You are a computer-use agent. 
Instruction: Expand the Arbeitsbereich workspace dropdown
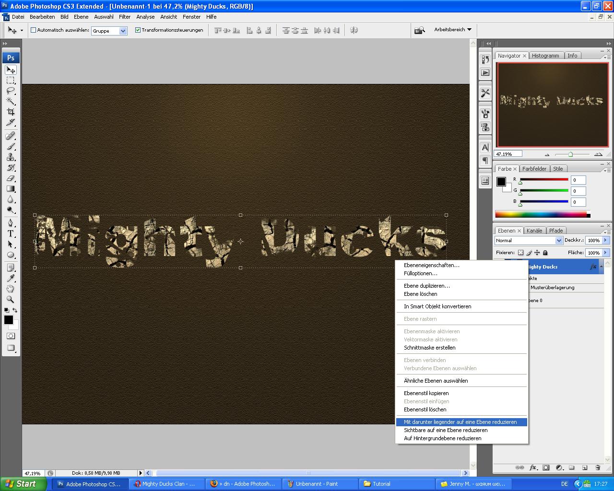[453, 30]
